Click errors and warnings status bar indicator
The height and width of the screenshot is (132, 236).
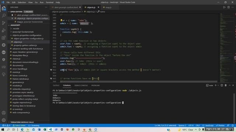(x=6, y=125)
